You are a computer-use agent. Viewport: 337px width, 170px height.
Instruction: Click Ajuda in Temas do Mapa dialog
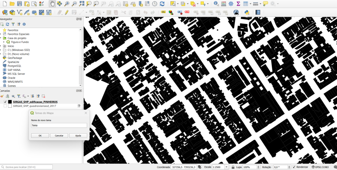[78, 136]
